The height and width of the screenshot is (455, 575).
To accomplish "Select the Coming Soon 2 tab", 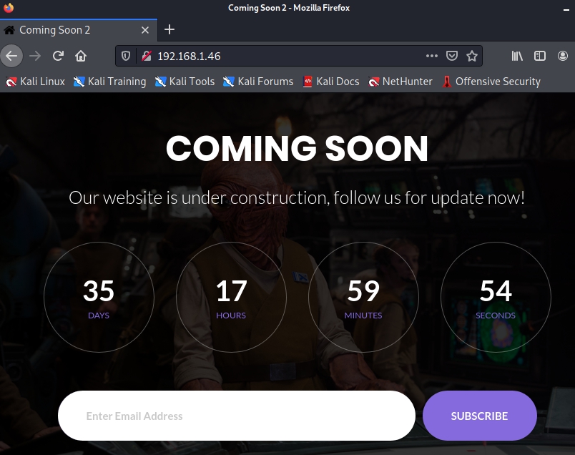I will [x=79, y=30].
